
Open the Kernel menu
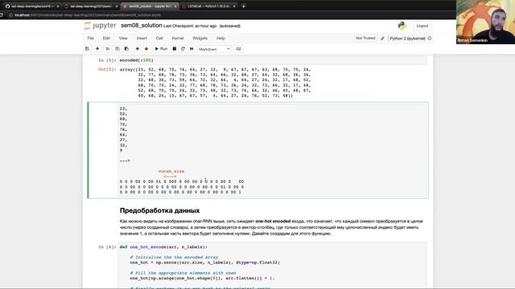click(x=178, y=38)
